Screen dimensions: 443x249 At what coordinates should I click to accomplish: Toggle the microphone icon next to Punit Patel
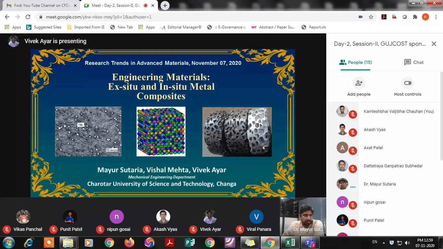click(x=353, y=223)
